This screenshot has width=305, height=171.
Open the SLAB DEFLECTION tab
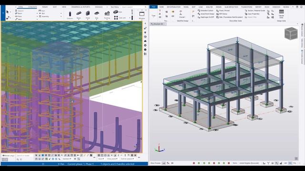pyautogui.click(x=231, y=7)
